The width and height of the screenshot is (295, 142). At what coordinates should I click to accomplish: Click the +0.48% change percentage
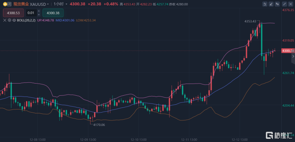(x=111, y=4)
